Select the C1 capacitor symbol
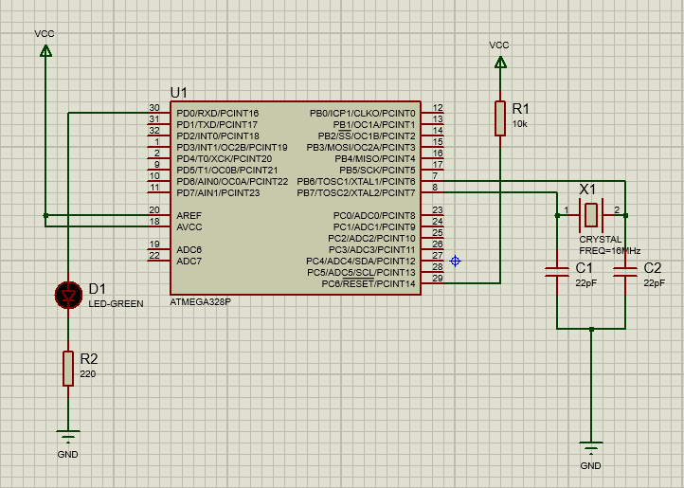Viewport: 684px width, 488px height. point(556,273)
